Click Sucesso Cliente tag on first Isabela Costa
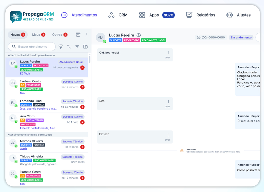The width and height of the screenshot is (264, 192). 73,82
